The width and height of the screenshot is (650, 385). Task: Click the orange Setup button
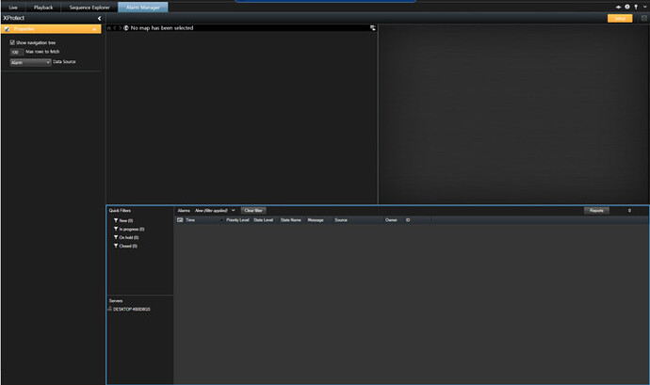(619, 18)
